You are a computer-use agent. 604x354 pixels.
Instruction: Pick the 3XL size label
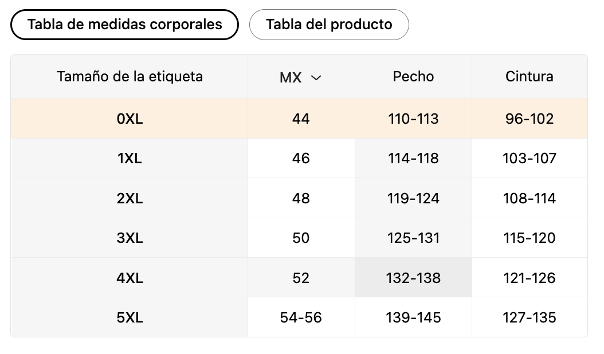(x=130, y=238)
